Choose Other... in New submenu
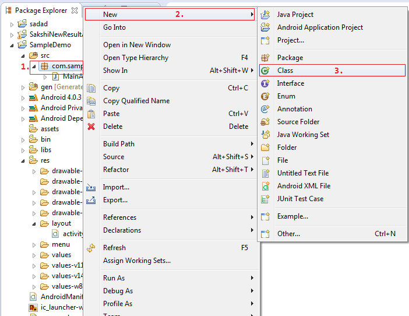The height and width of the screenshot is (316, 409). pos(288,234)
